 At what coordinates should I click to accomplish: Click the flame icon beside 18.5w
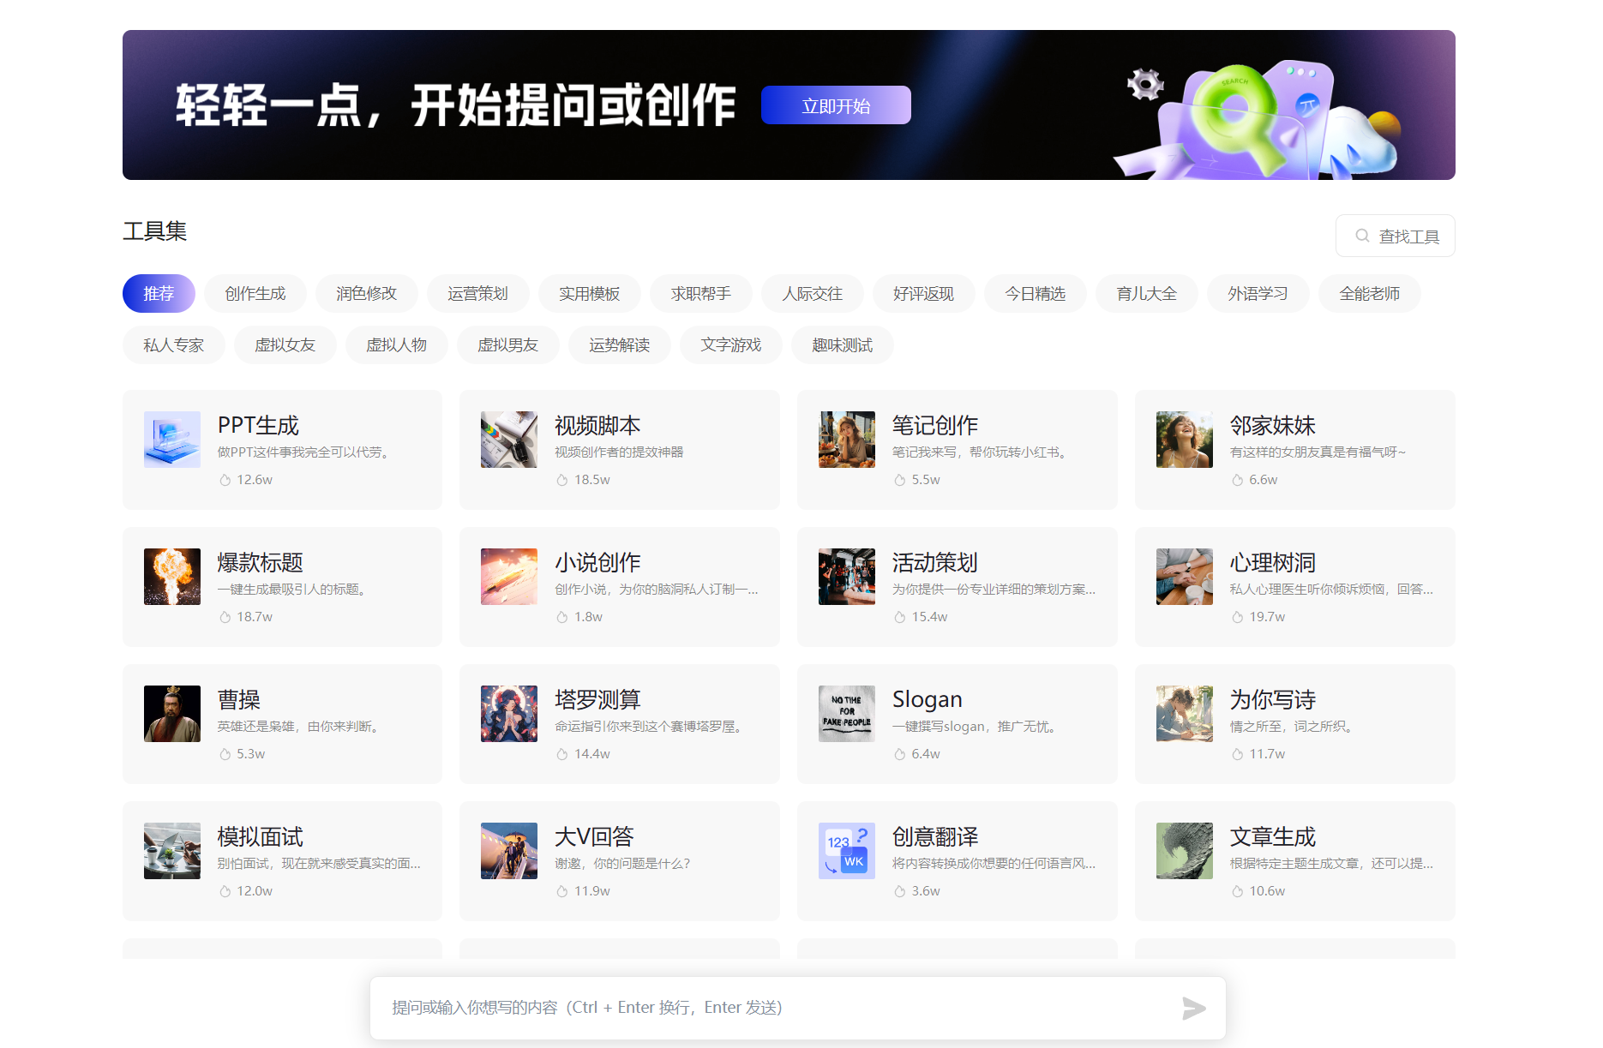tap(562, 480)
